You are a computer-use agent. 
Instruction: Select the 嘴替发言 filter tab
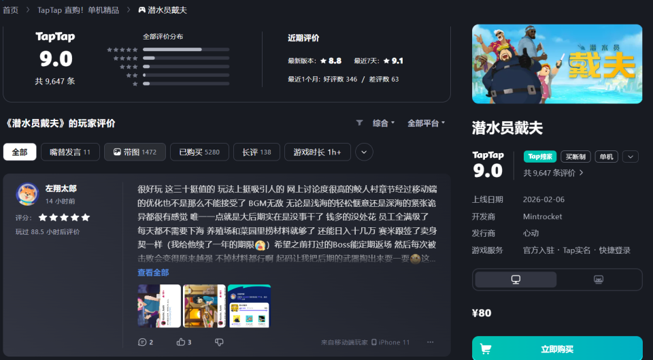point(70,152)
